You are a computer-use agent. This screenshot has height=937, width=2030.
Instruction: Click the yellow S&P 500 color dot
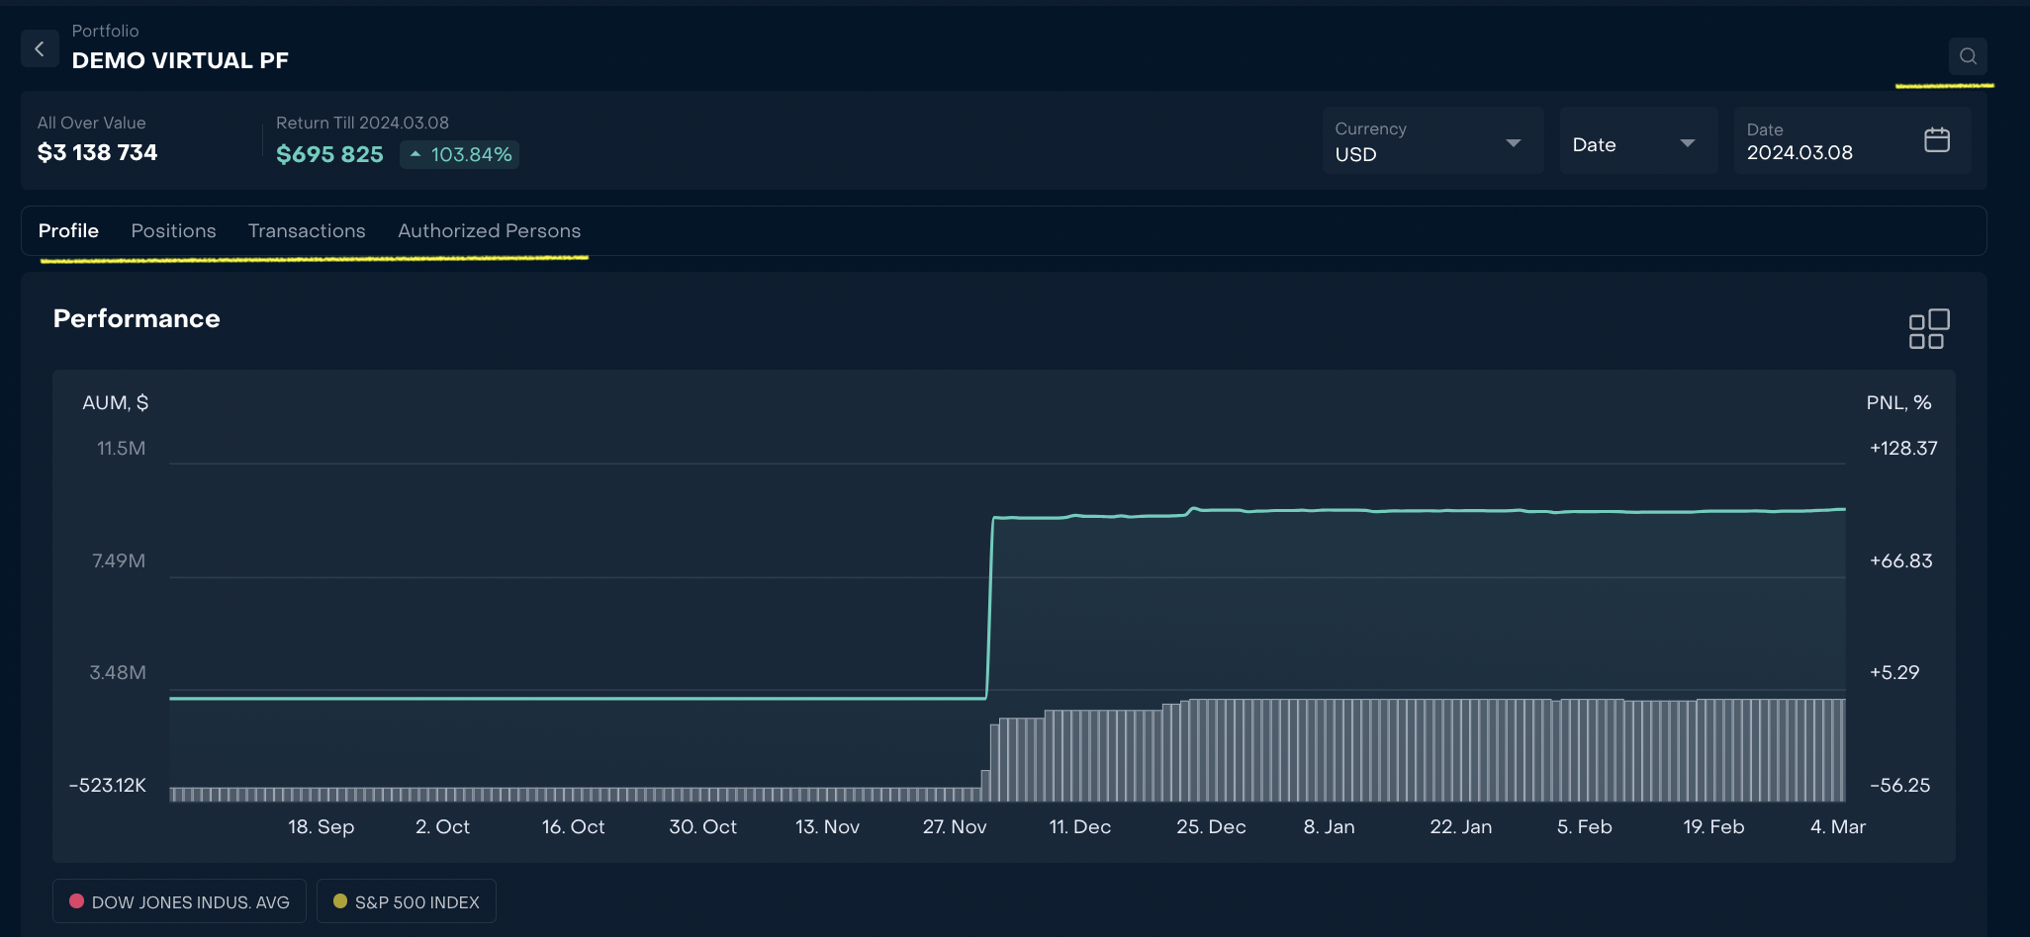pos(340,901)
